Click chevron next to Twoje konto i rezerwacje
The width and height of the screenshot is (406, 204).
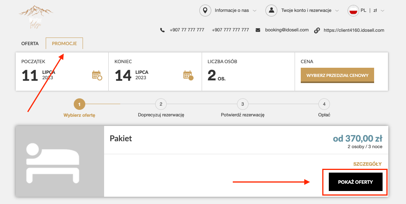point(336,11)
